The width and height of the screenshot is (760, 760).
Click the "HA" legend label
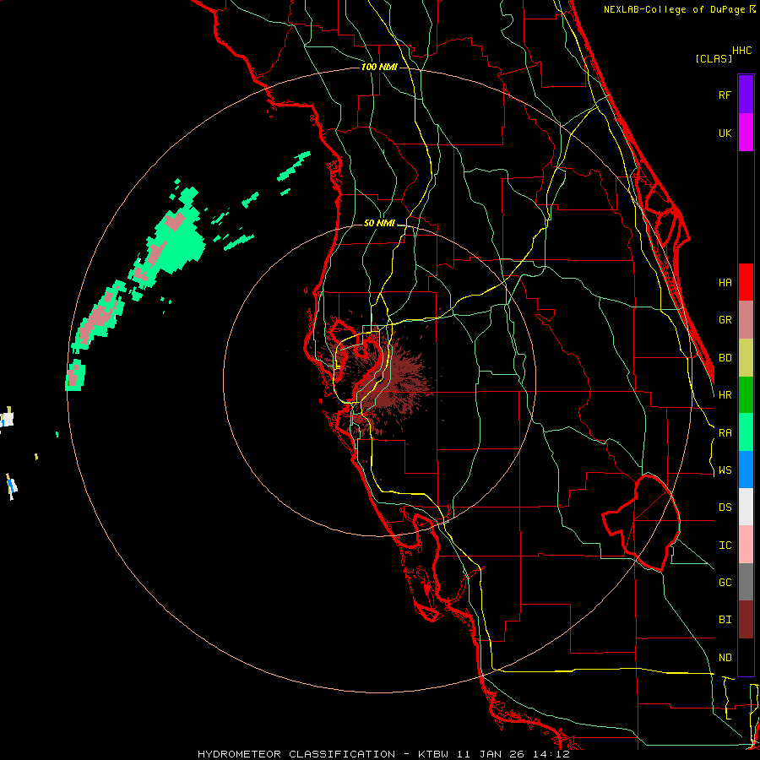pyautogui.click(x=725, y=283)
